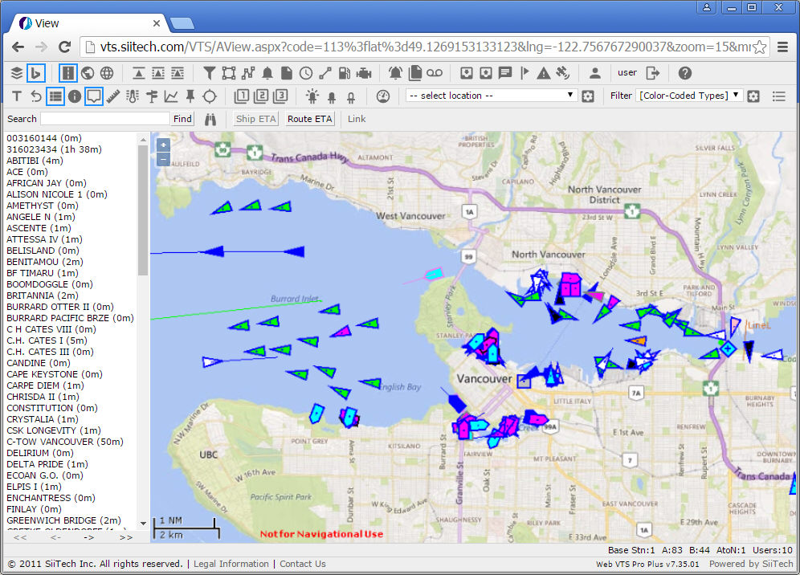Open the select location dropdown
The height and width of the screenshot is (575, 800).
tap(491, 96)
